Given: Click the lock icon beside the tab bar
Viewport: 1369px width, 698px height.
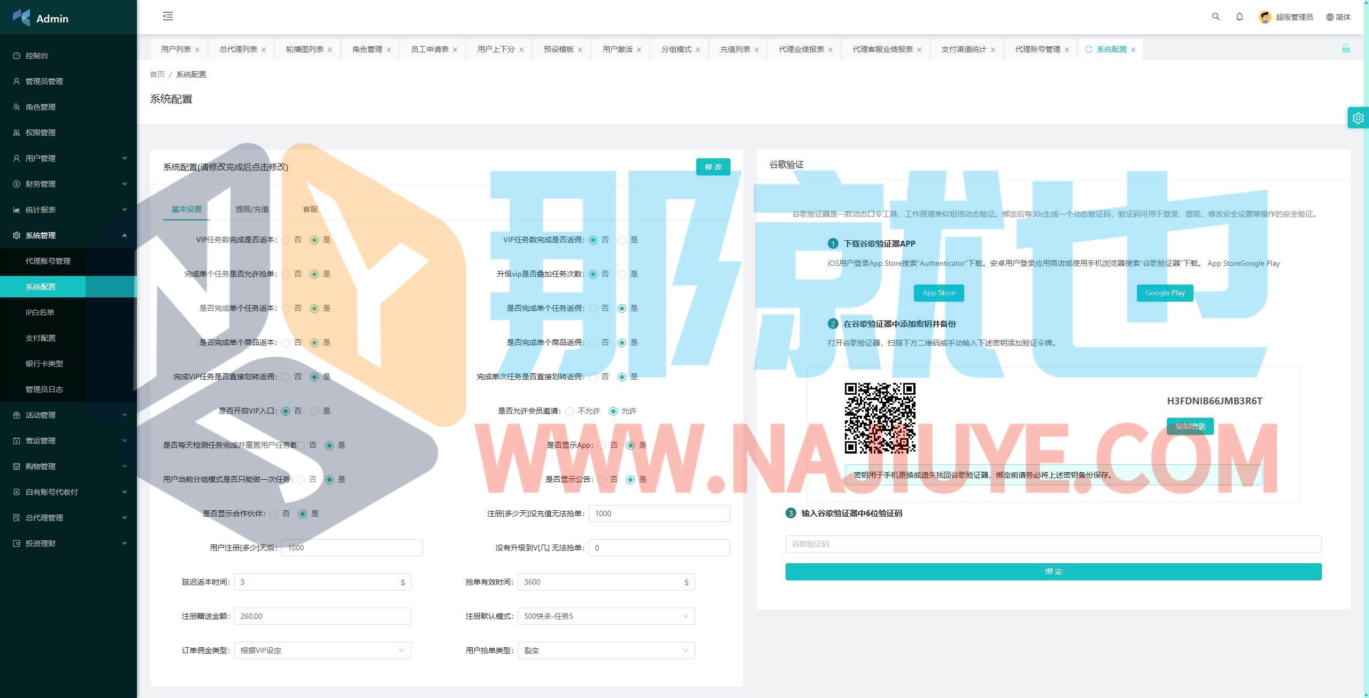Looking at the screenshot, I should [1345, 49].
